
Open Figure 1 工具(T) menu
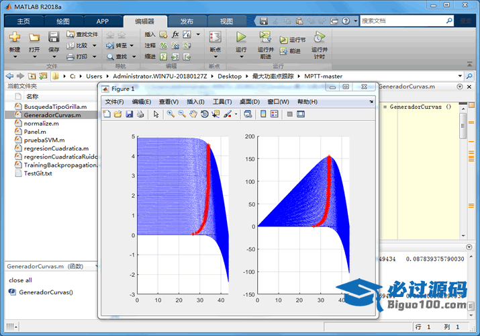(x=222, y=101)
